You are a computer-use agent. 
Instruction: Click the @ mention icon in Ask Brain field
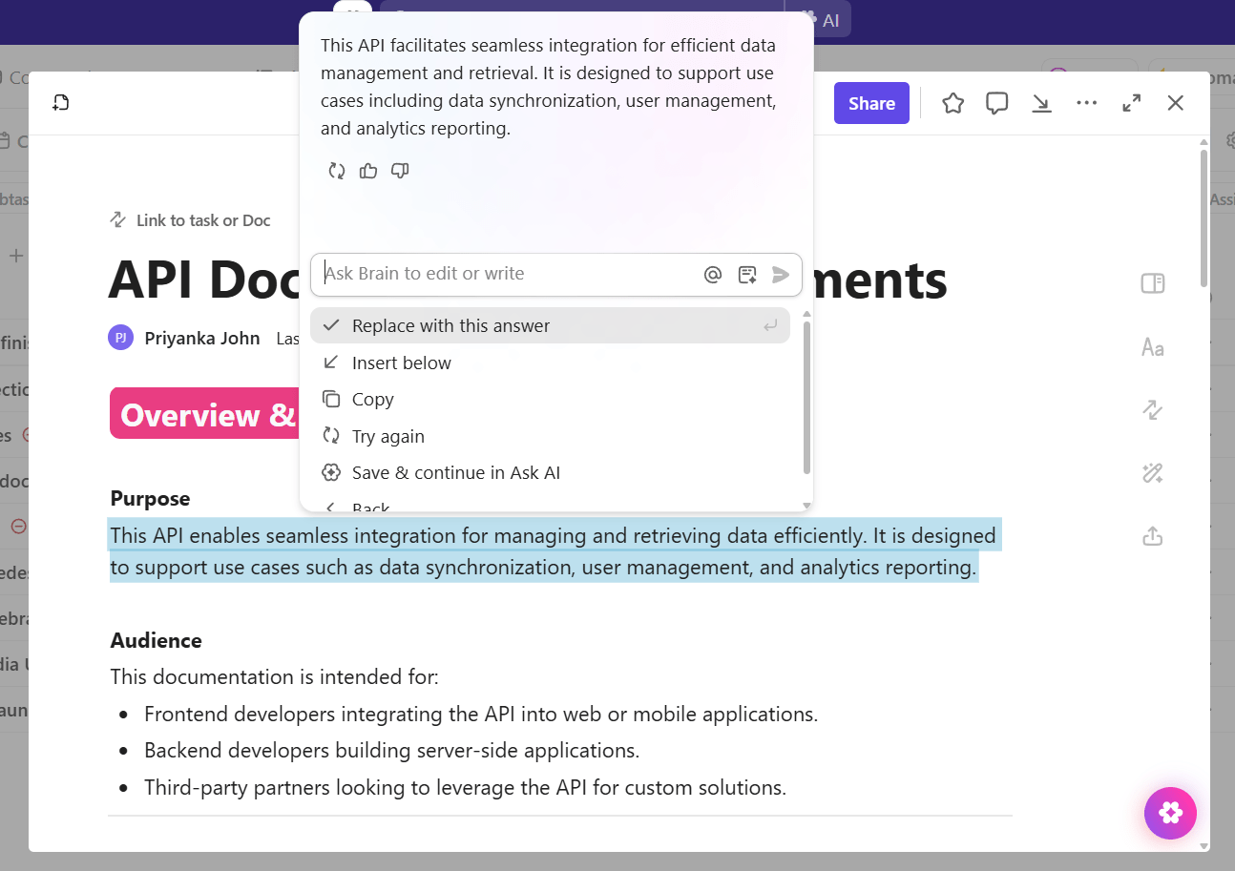click(712, 275)
